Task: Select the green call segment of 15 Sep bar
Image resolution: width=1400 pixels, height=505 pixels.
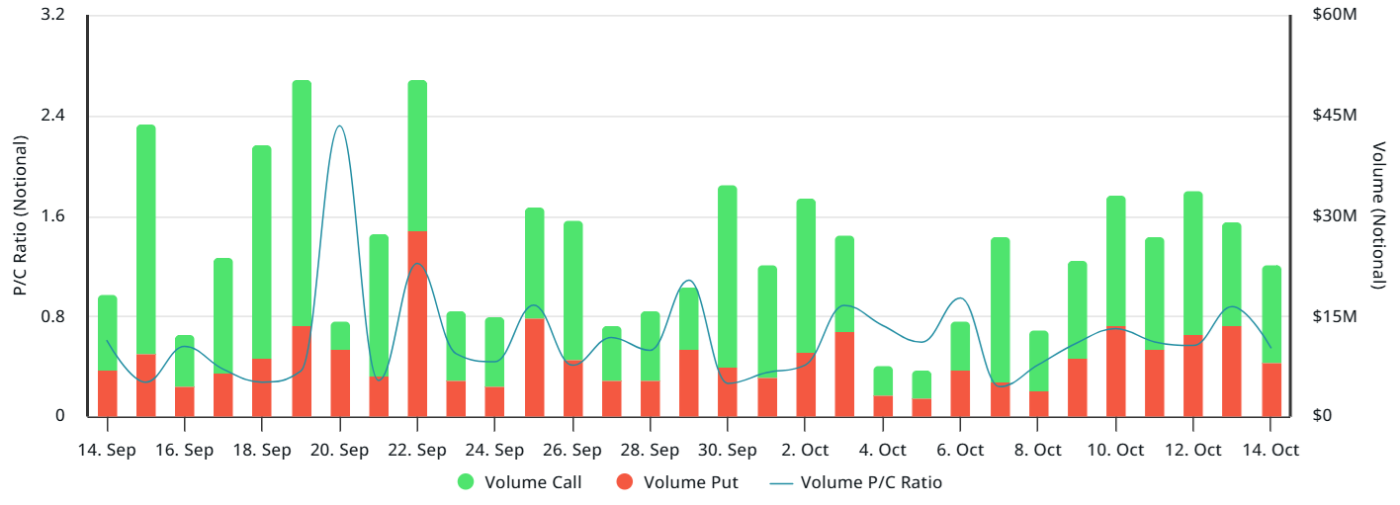Action: tap(146, 239)
